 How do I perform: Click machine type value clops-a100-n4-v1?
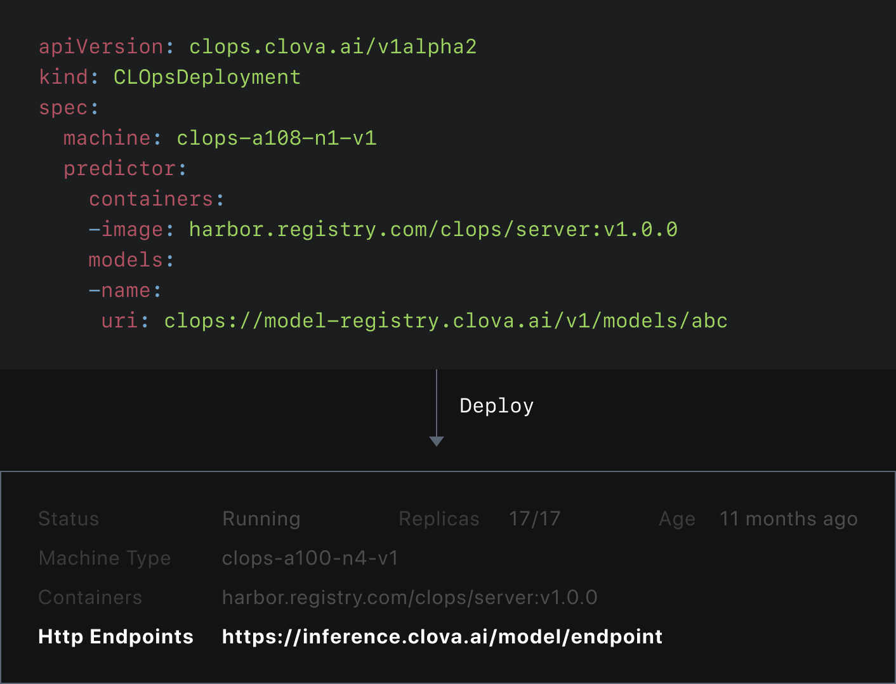click(310, 558)
